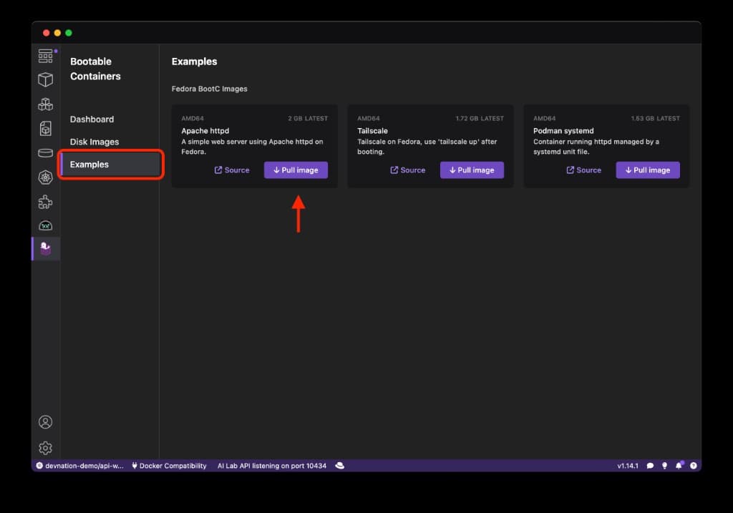
Task: Open the AI Lab robot icon
Action: [45, 225]
